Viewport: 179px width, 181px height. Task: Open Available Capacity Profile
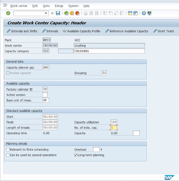[x=81, y=31]
